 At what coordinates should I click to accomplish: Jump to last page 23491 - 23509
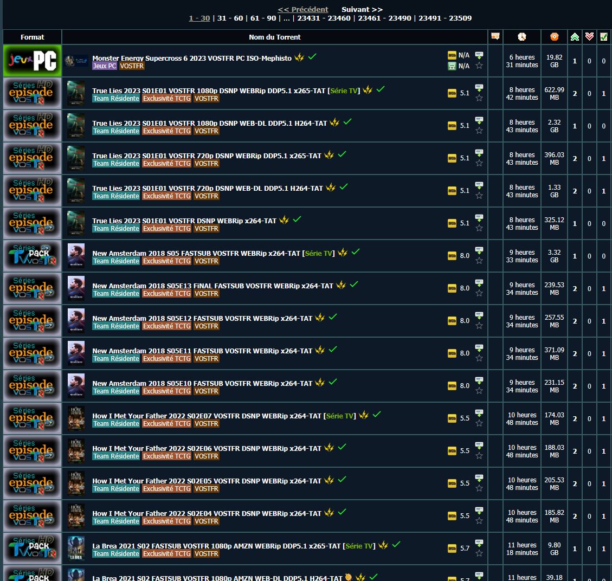[x=445, y=18]
